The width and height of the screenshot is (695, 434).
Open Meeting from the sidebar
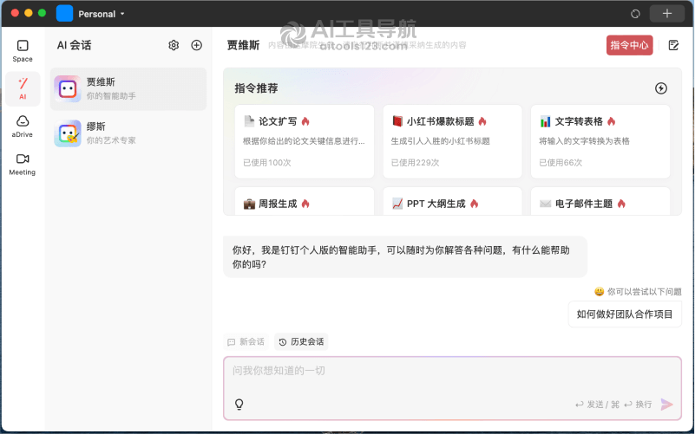23,165
